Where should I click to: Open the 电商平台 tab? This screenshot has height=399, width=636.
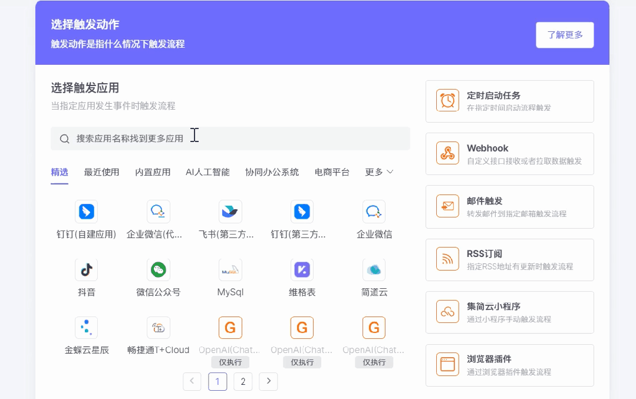coord(332,172)
